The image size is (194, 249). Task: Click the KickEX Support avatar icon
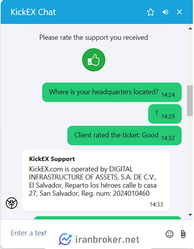coord(12,203)
